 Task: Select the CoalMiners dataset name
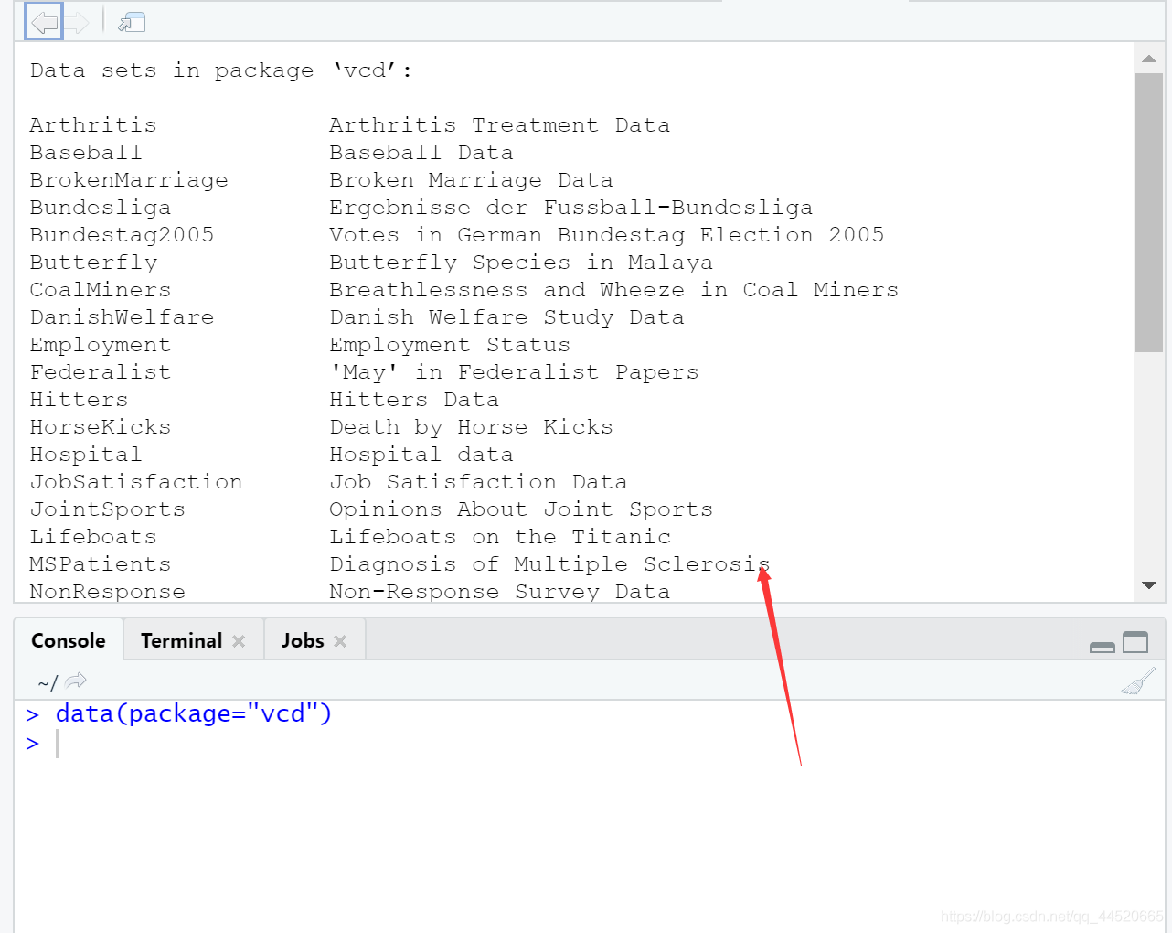(x=101, y=290)
